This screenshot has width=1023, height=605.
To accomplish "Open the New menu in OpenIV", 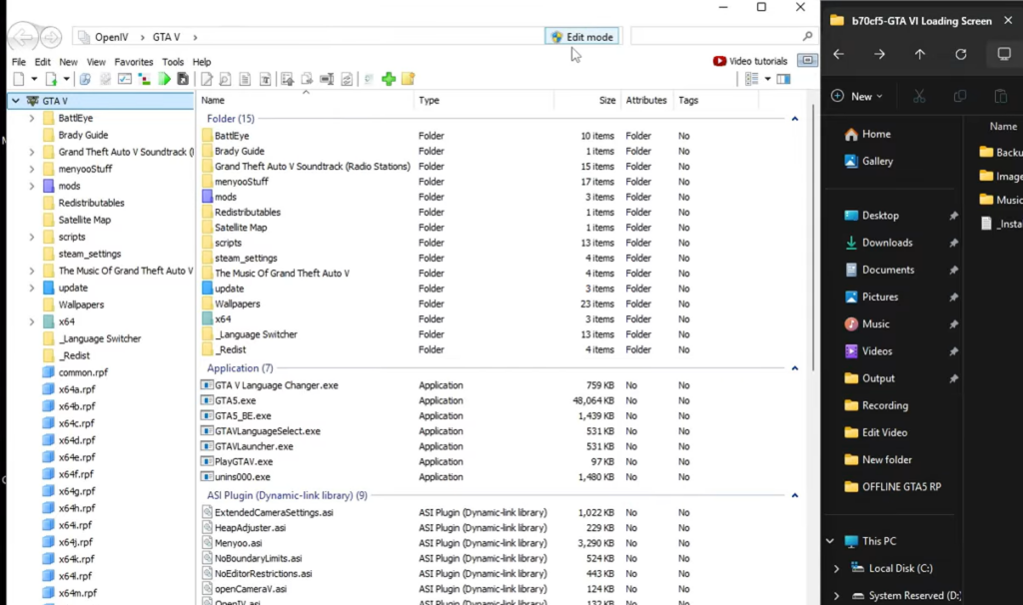I will pos(69,62).
